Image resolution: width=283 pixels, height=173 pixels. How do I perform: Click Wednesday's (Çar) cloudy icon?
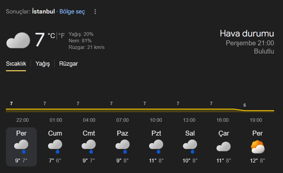[x=223, y=146]
